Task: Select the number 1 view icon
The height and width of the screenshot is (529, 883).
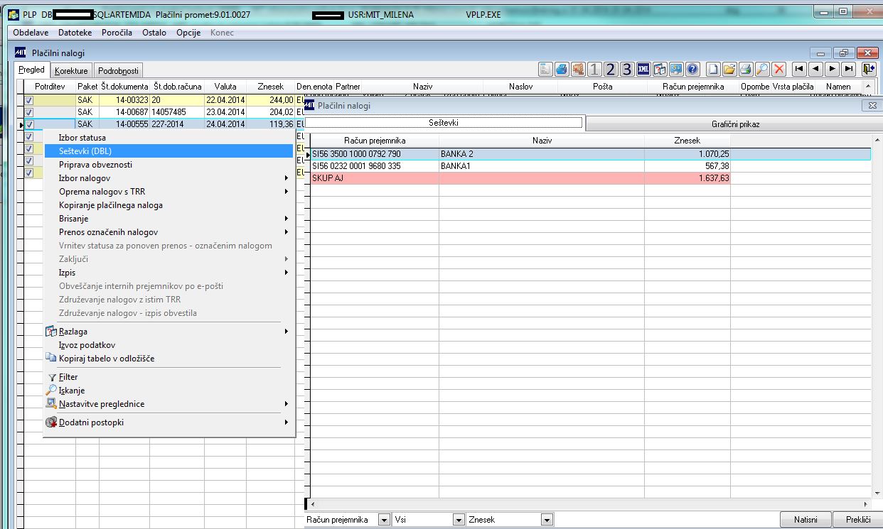Action: point(594,69)
